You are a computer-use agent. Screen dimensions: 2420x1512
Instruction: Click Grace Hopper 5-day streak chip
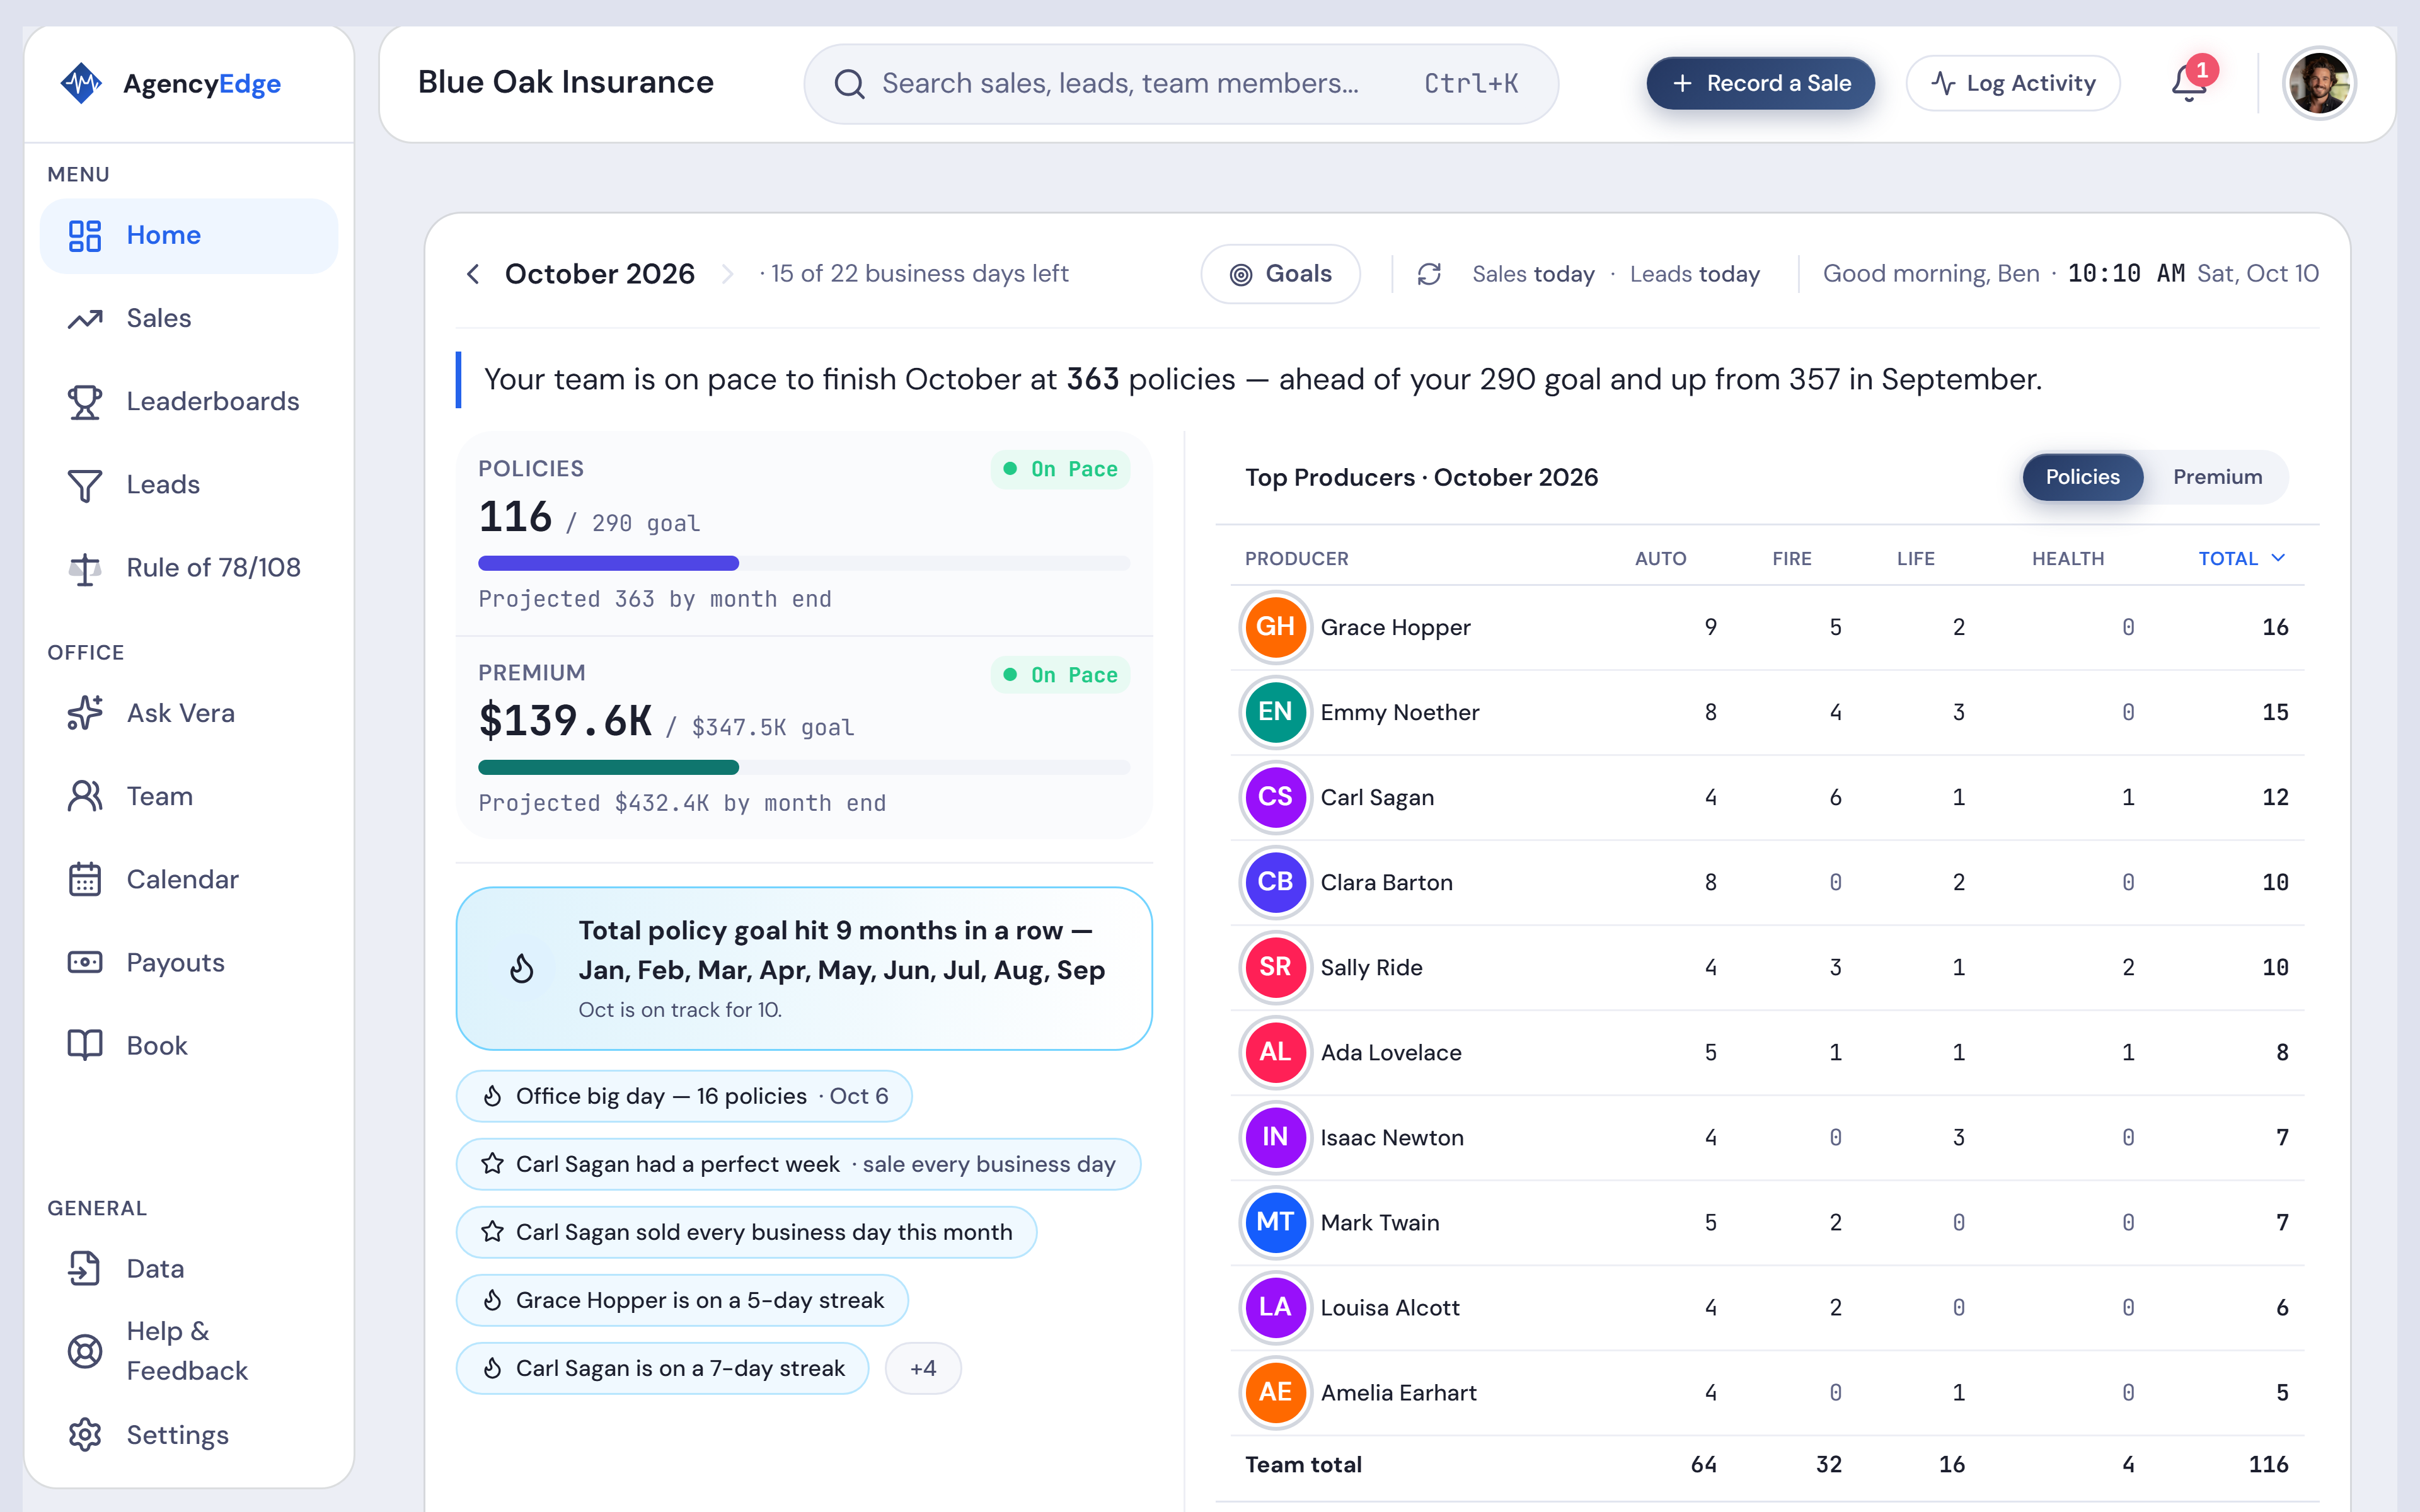tap(682, 1300)
